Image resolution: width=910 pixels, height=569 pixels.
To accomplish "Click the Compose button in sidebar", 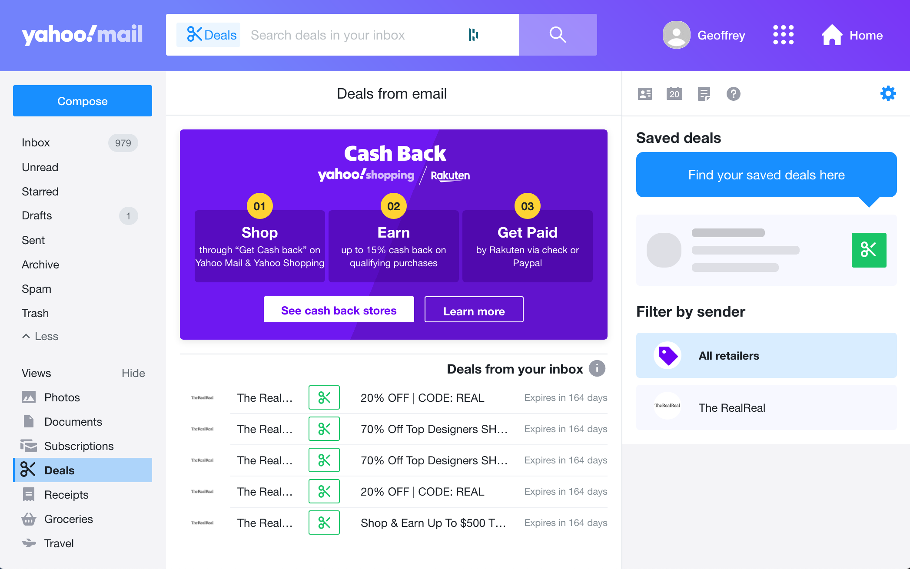I will coord(82,100).
